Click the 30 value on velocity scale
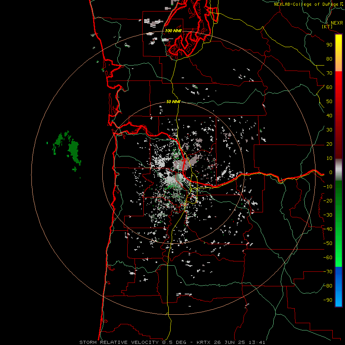 coord(329,130)
